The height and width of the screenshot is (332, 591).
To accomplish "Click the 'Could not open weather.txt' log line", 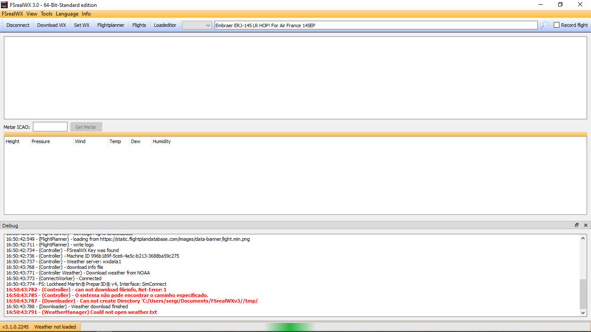I will (x=81, y=312).
